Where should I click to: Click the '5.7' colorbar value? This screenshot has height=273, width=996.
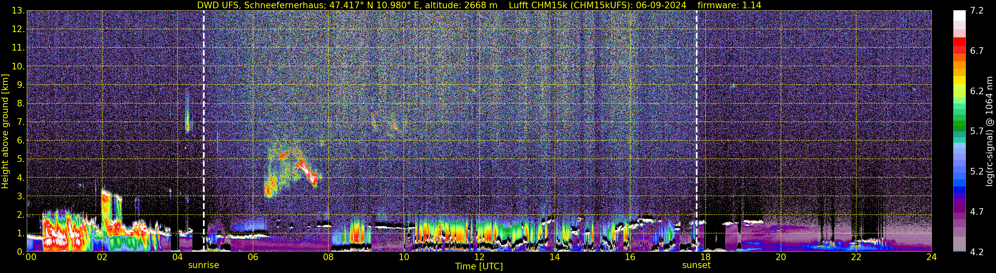click(x=977, y=132)
